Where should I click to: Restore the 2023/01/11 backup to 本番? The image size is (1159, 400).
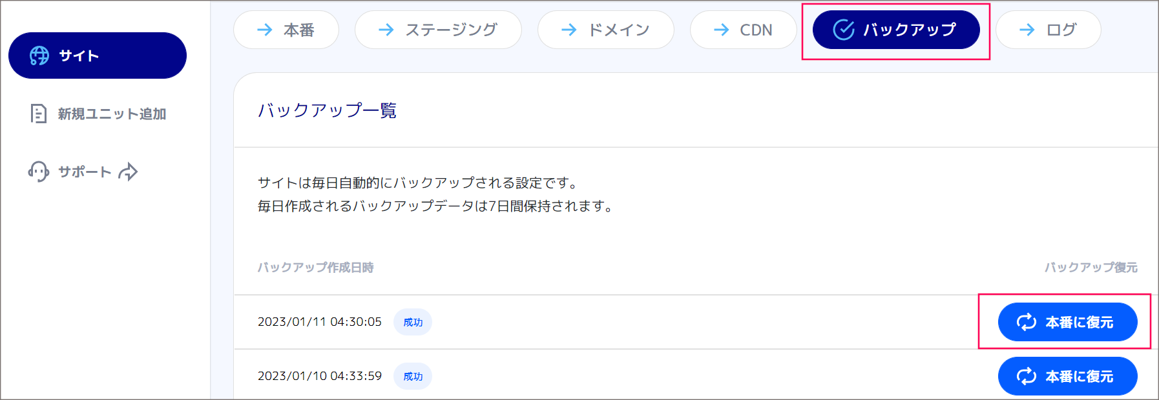click(x=1068, y=322)
